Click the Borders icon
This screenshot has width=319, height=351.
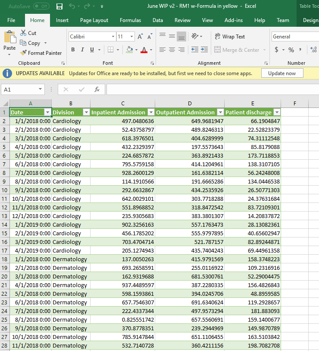tap(110, 50)
